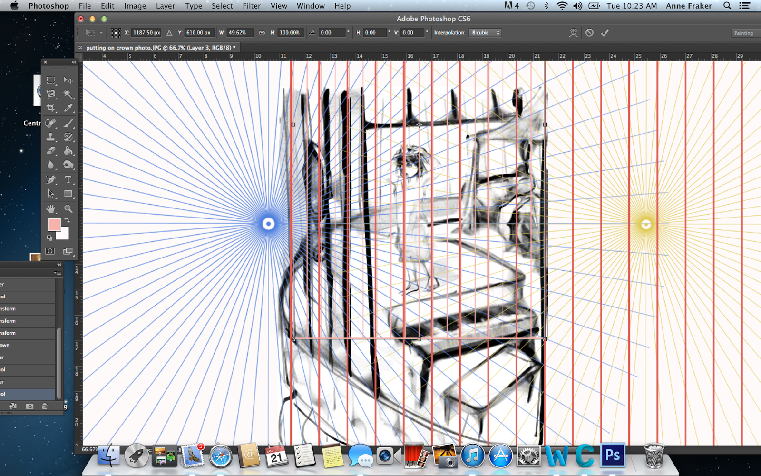The width and height of the screenshot is (761, 476).
Task: Toggle Quick Mask mode
Action: tap(50, 251)
